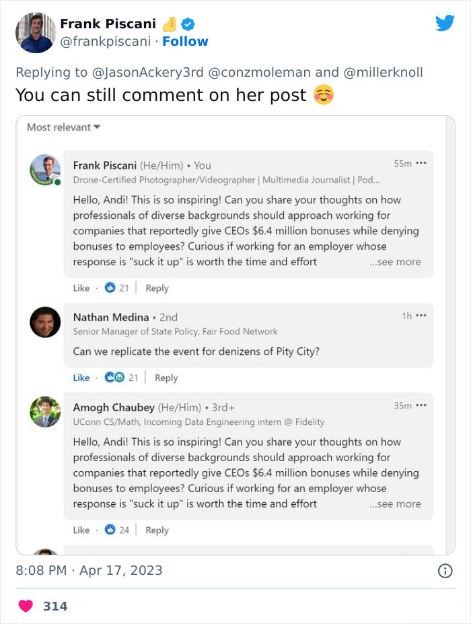
Task: Like Nathan Medina's comment
Action: pyautogui.click(x=79, y=378)
